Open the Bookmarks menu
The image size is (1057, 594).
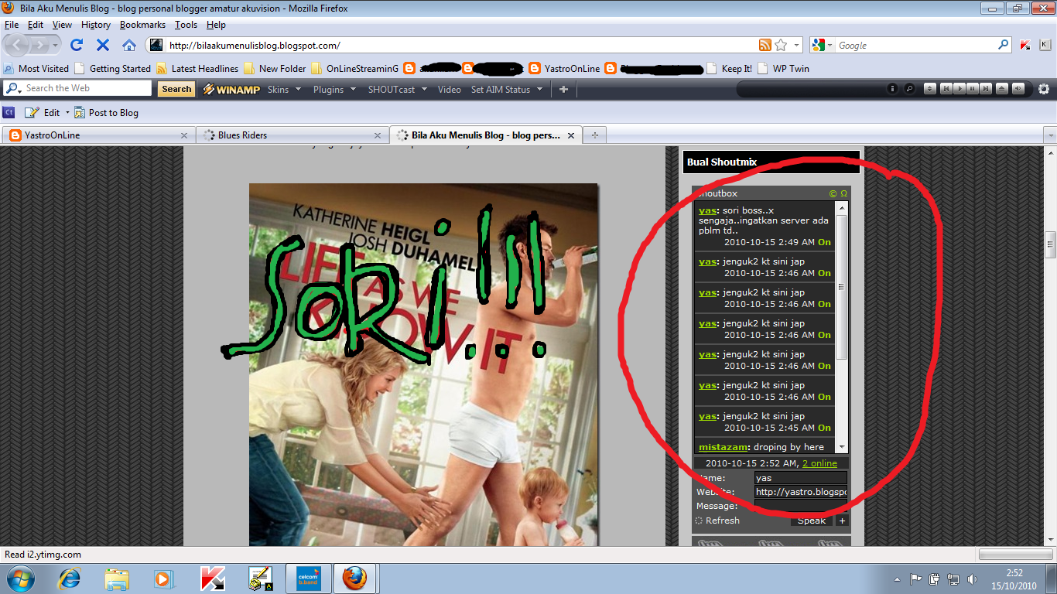point(142,25)
